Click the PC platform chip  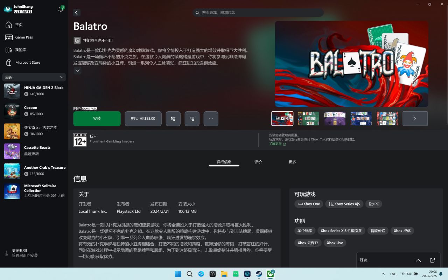click(374, 204)
